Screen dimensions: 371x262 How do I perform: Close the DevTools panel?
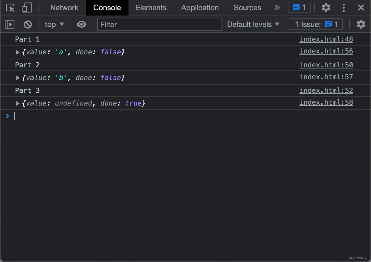coord(361,8)
